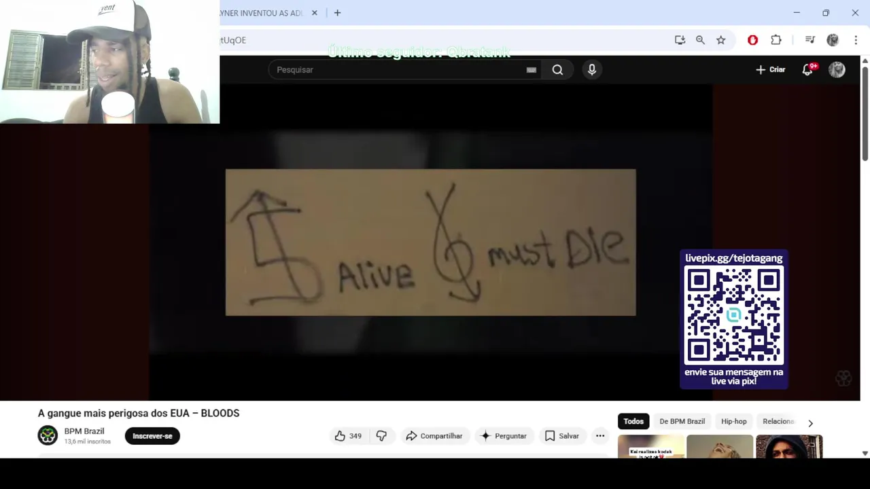Restore down the Chrome window
The image size is (870, 489).
tap(826, 13)
